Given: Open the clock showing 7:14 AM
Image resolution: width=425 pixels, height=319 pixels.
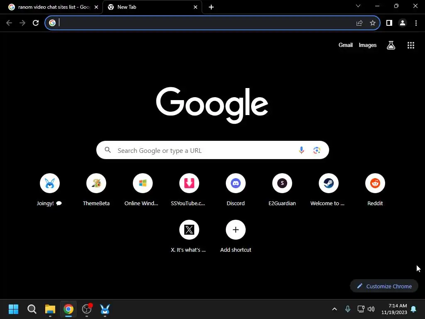Looking at the screenshot, I should (x=394, y=309).
